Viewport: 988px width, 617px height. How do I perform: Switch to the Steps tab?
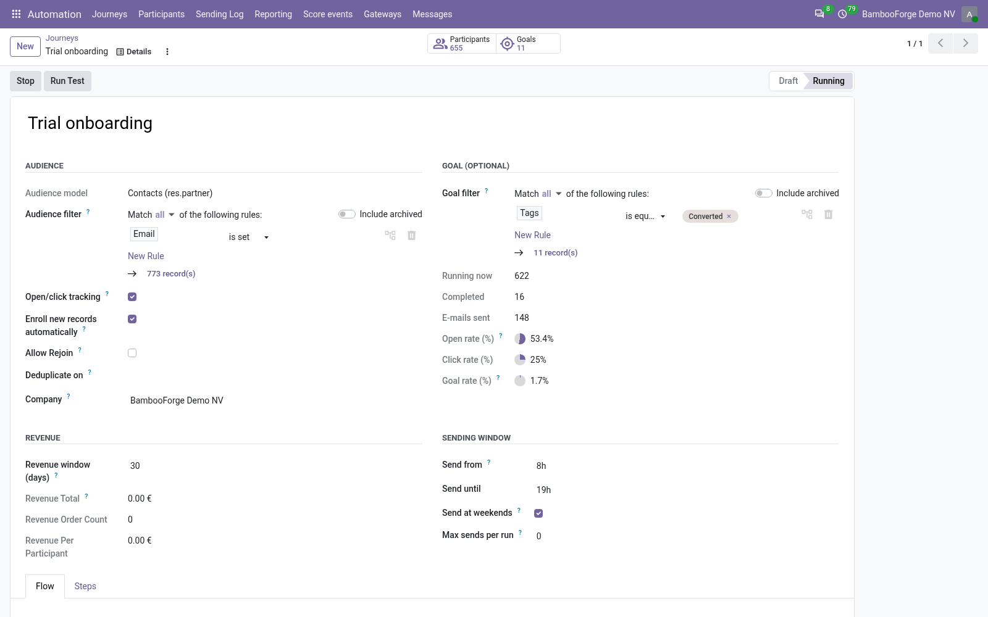85,586
